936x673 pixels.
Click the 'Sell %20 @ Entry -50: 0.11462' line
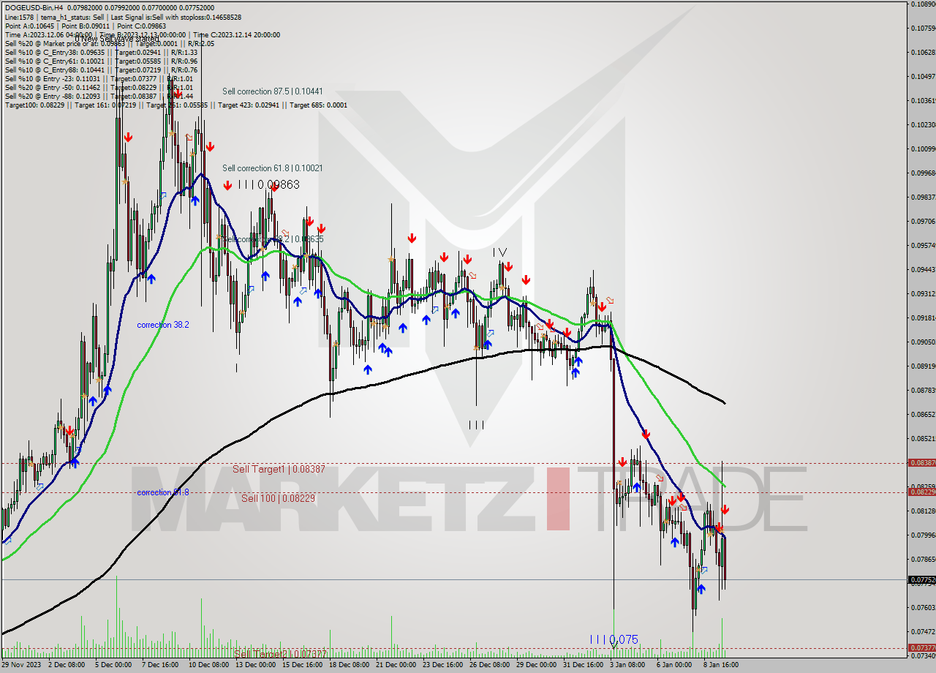pos(99,87)
